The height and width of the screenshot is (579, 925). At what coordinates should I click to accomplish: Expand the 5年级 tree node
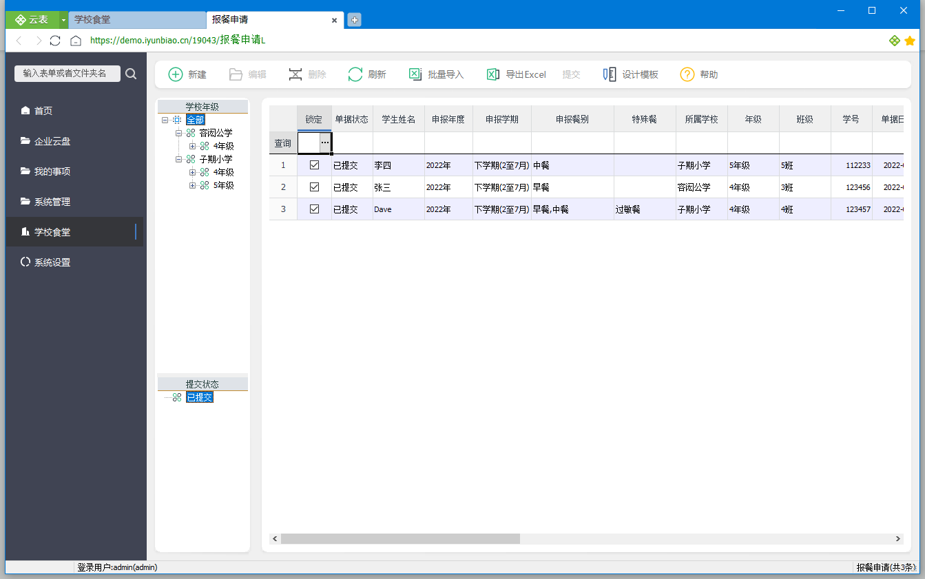192,185
